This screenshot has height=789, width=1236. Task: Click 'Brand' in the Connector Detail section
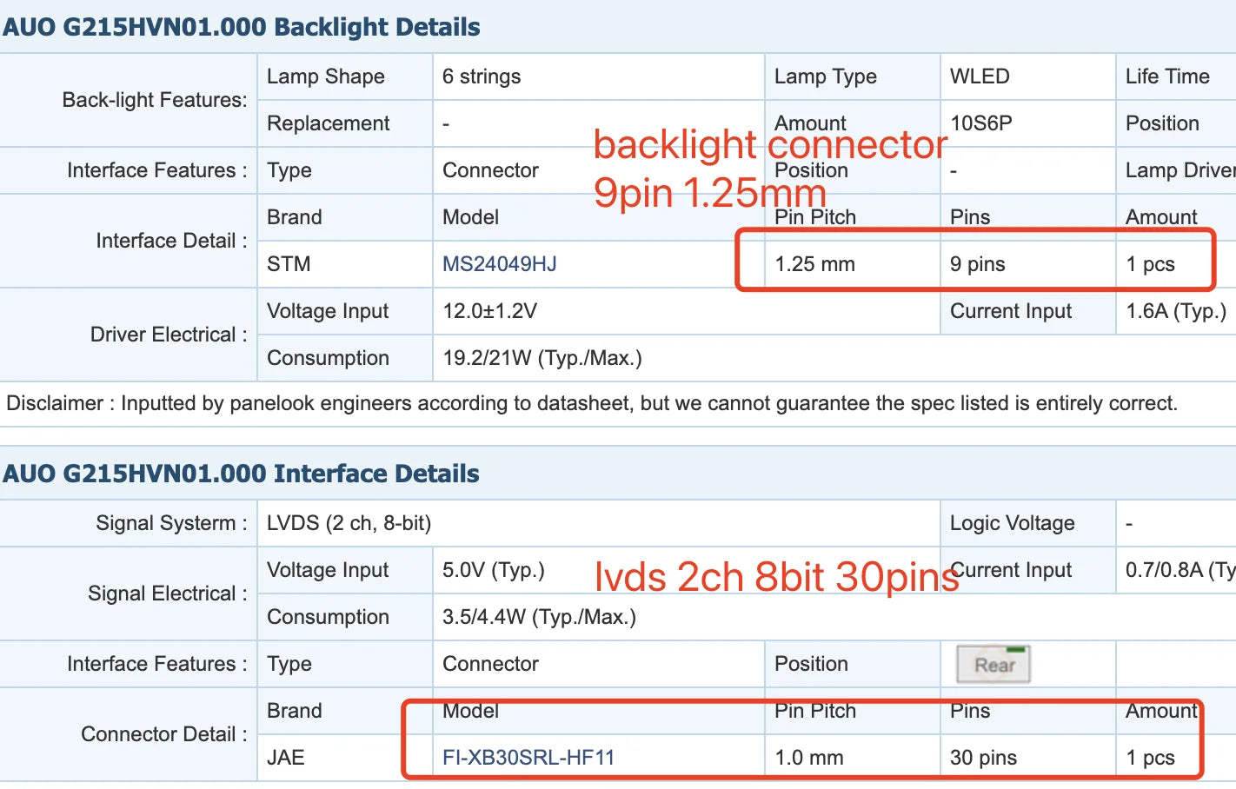click(295, 711)
